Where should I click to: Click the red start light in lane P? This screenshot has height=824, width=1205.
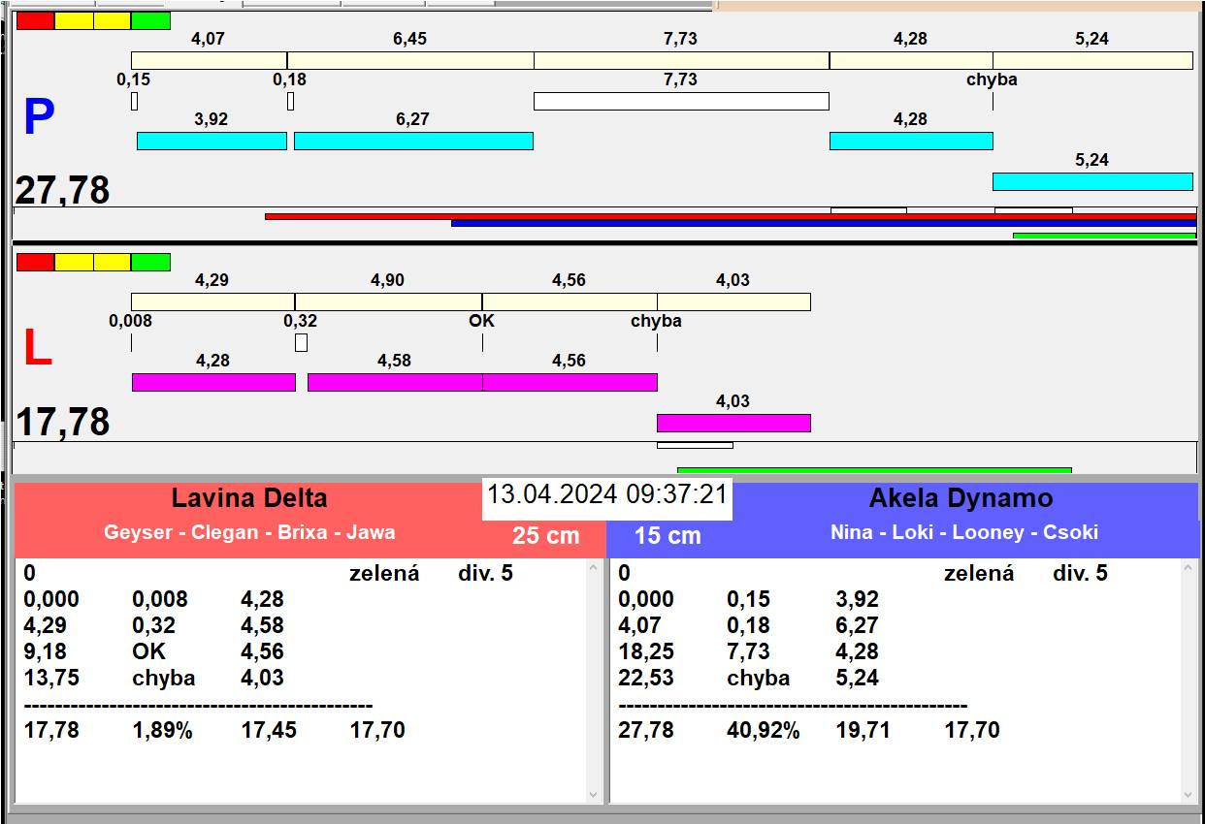(36, 20)
